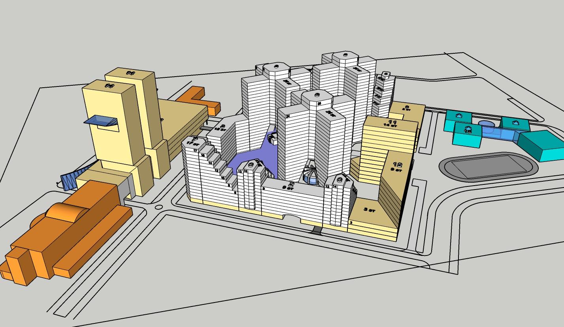Click the dark gray entrance pad on road
Viewport: 564px width, 327px height.
316,231
